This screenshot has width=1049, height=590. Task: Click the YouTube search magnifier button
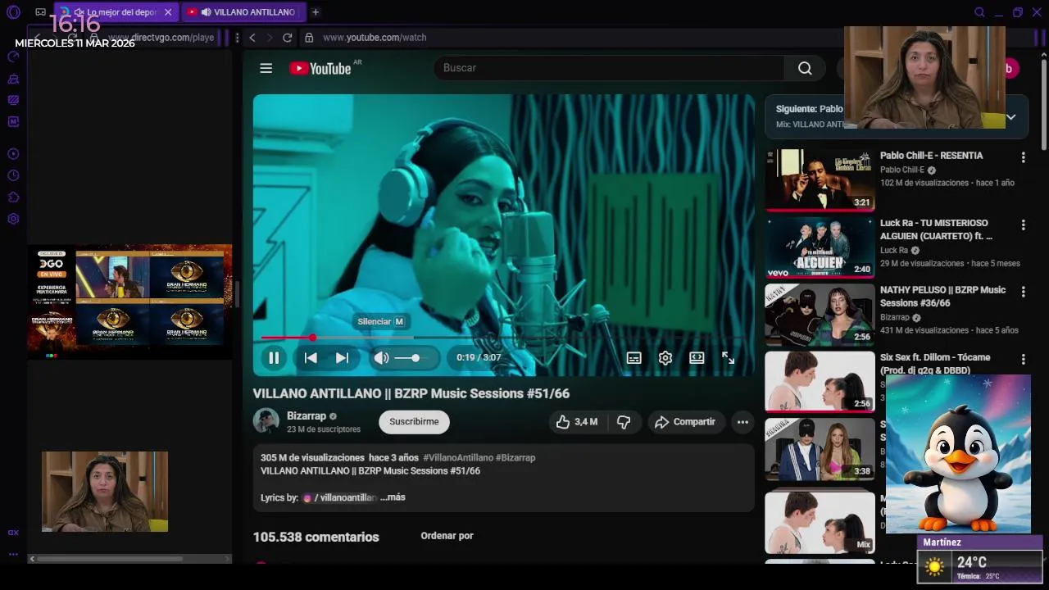805,68
